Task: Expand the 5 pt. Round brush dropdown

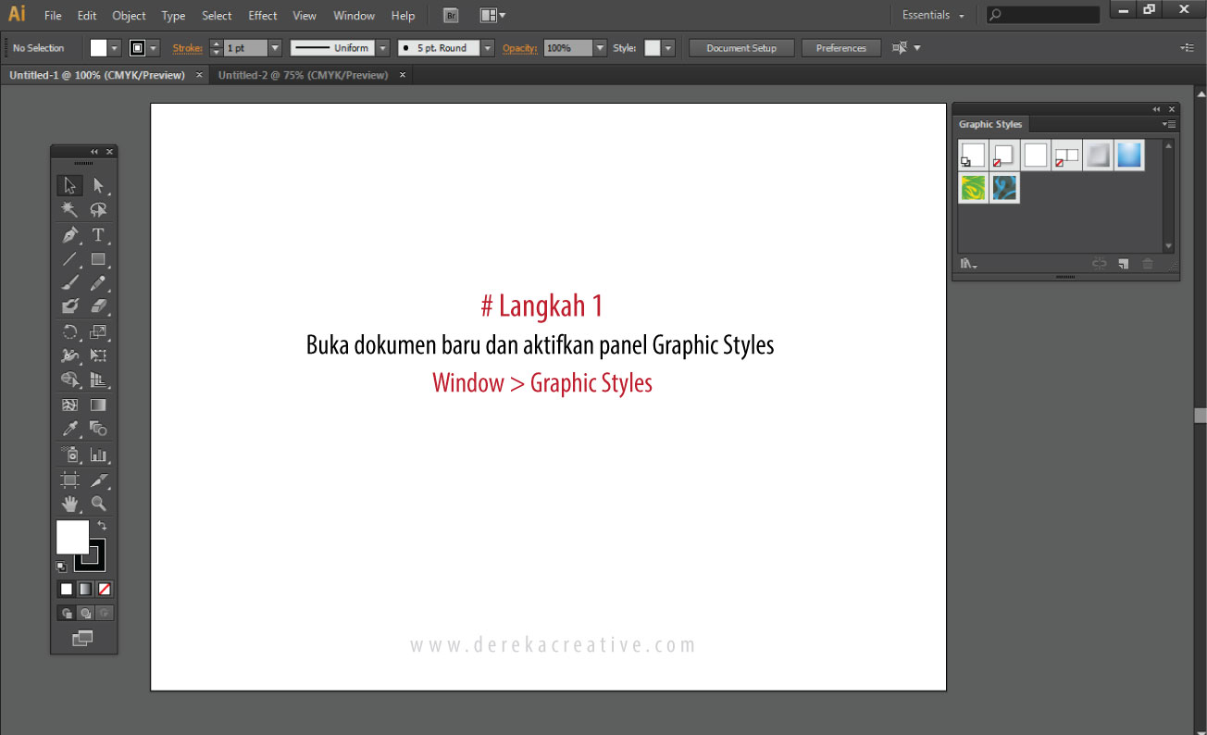Action: 488,48
